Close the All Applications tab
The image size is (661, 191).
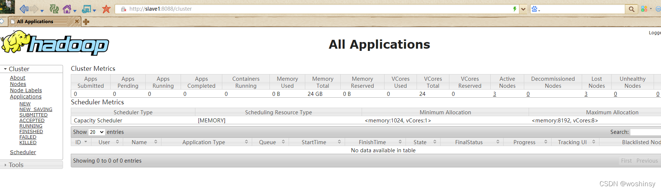click(x=77, y=21)
